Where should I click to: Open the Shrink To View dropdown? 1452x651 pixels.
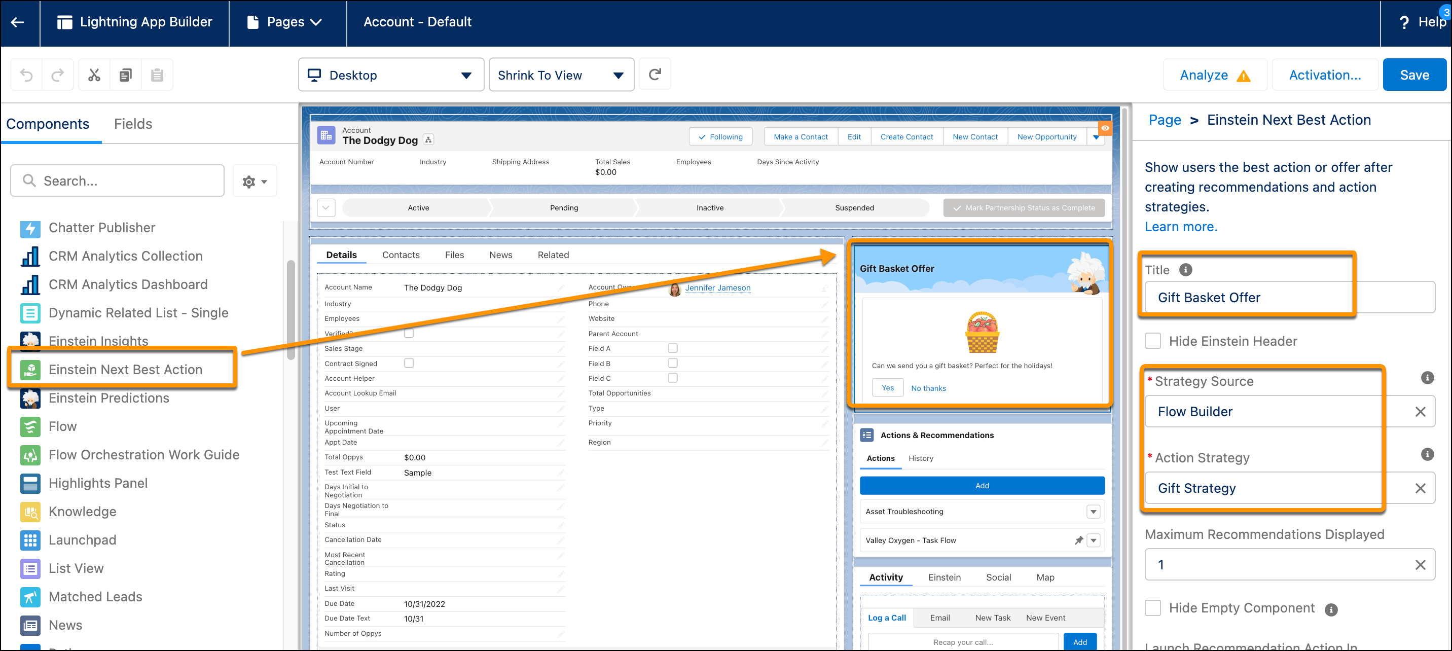point(561,75)
